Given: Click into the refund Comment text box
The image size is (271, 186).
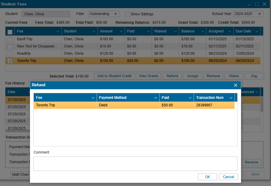Looking at the screenshot, I should [135, 164].
